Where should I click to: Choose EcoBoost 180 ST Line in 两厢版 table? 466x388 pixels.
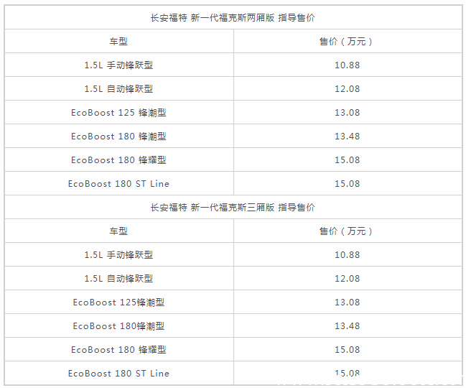tap(118, 183)
